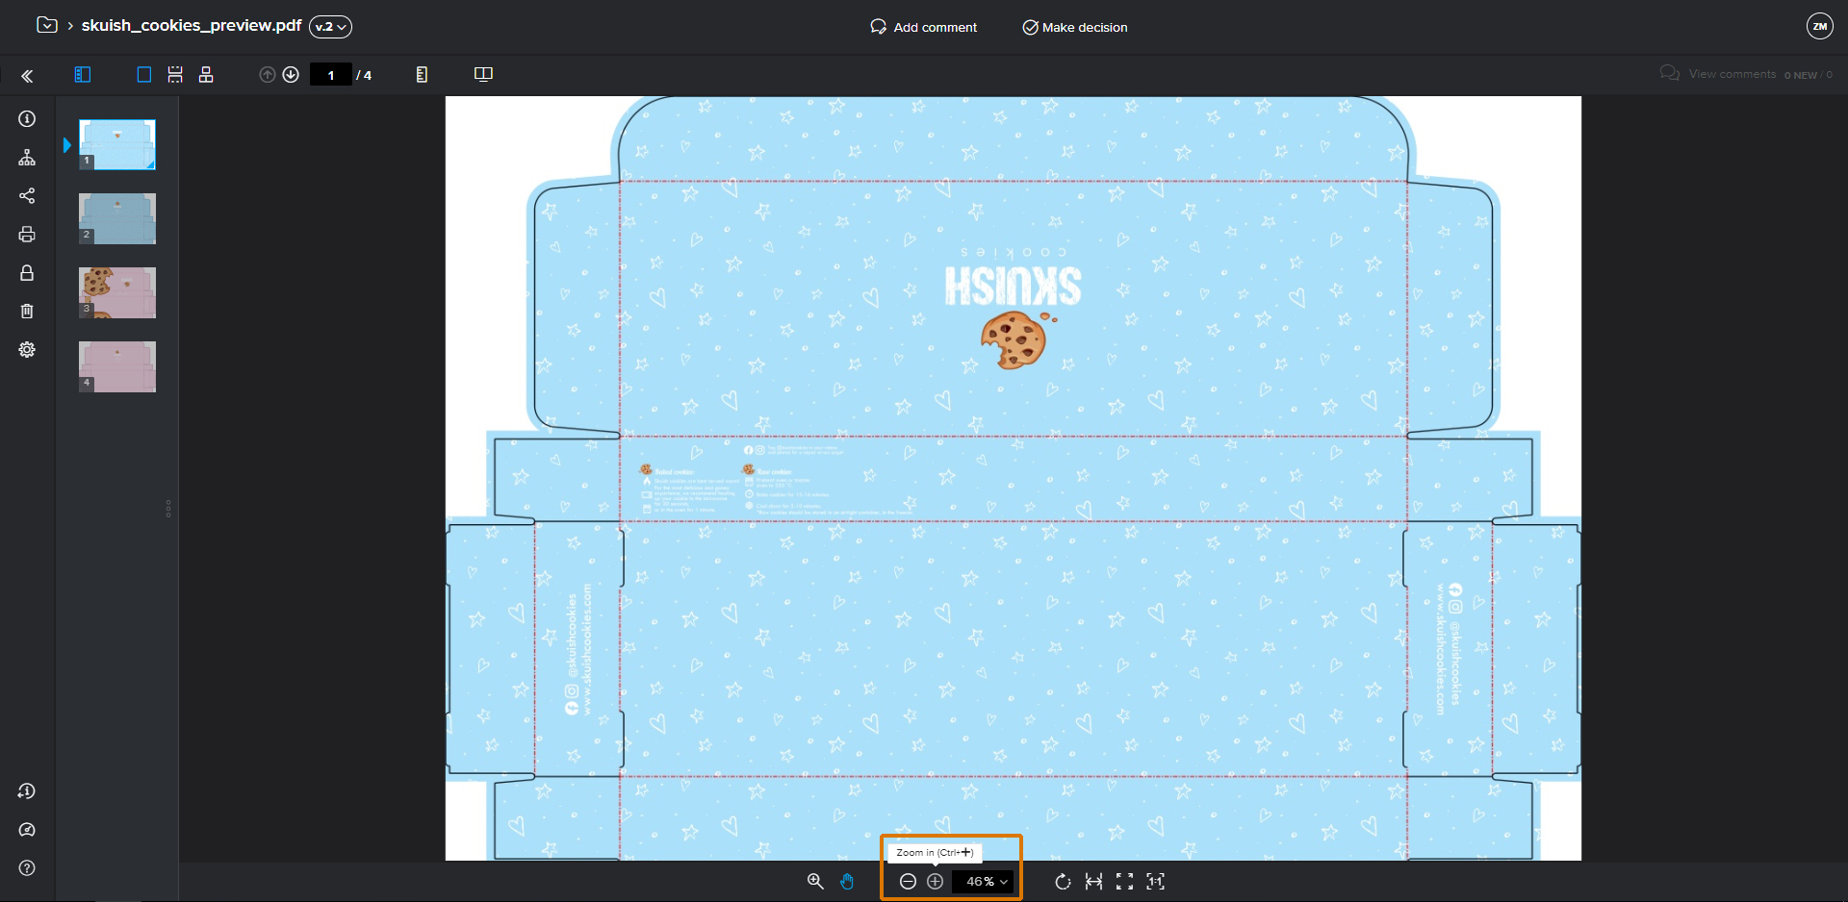Select continuous page view mode
Image resolution: width=1848 pixels, height=902 pixels.
pos(175,75)
